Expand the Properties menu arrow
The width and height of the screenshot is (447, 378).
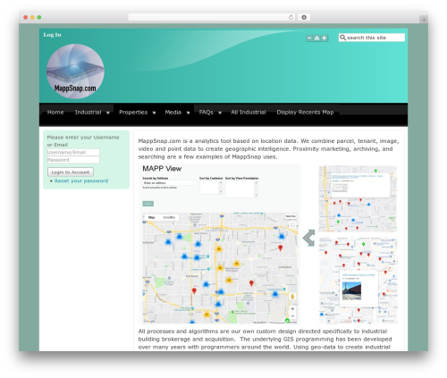point(154,113)
